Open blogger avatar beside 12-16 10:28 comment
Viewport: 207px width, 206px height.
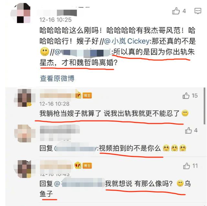click(25, 98)
